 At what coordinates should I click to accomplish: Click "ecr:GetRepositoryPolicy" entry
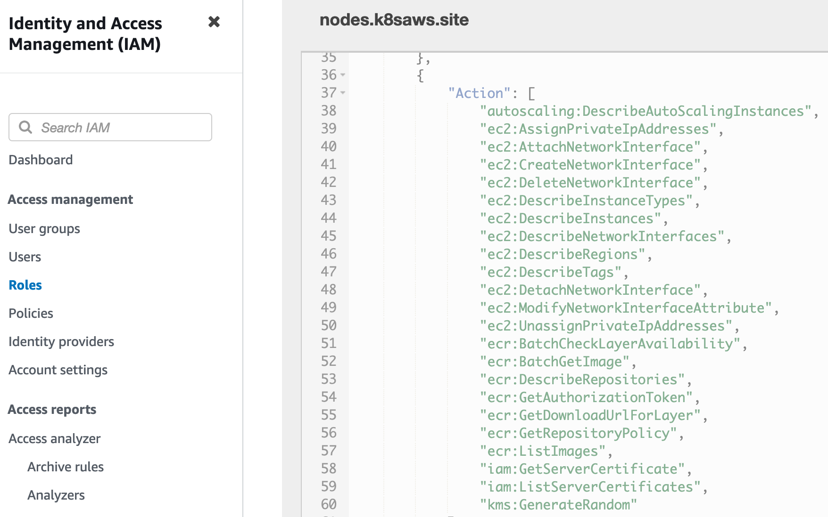click(x=579, y=433)
